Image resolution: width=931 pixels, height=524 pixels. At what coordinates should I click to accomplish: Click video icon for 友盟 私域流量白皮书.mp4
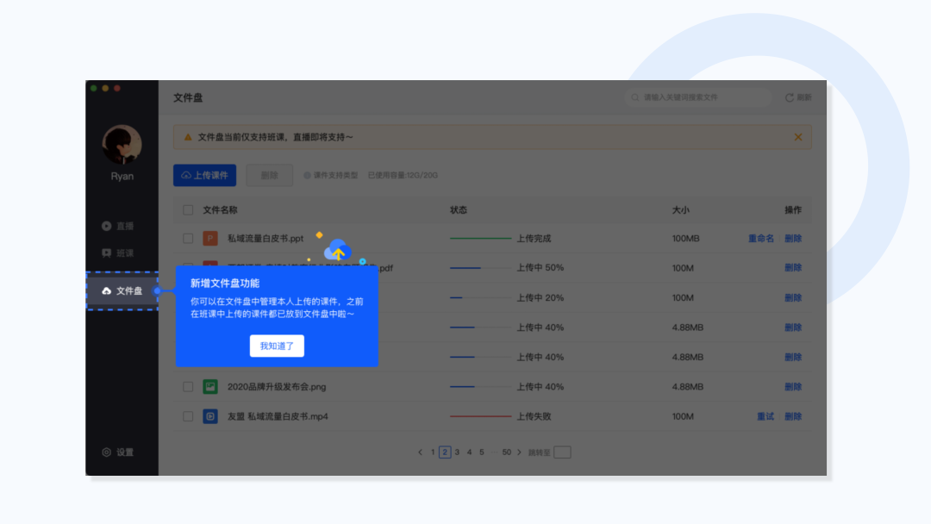[x=210, y=416]
